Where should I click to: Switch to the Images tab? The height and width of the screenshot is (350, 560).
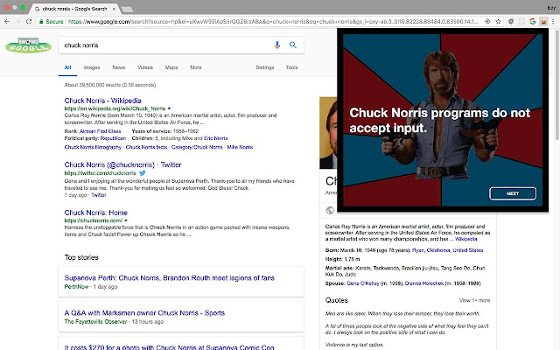tap(92, 67)
